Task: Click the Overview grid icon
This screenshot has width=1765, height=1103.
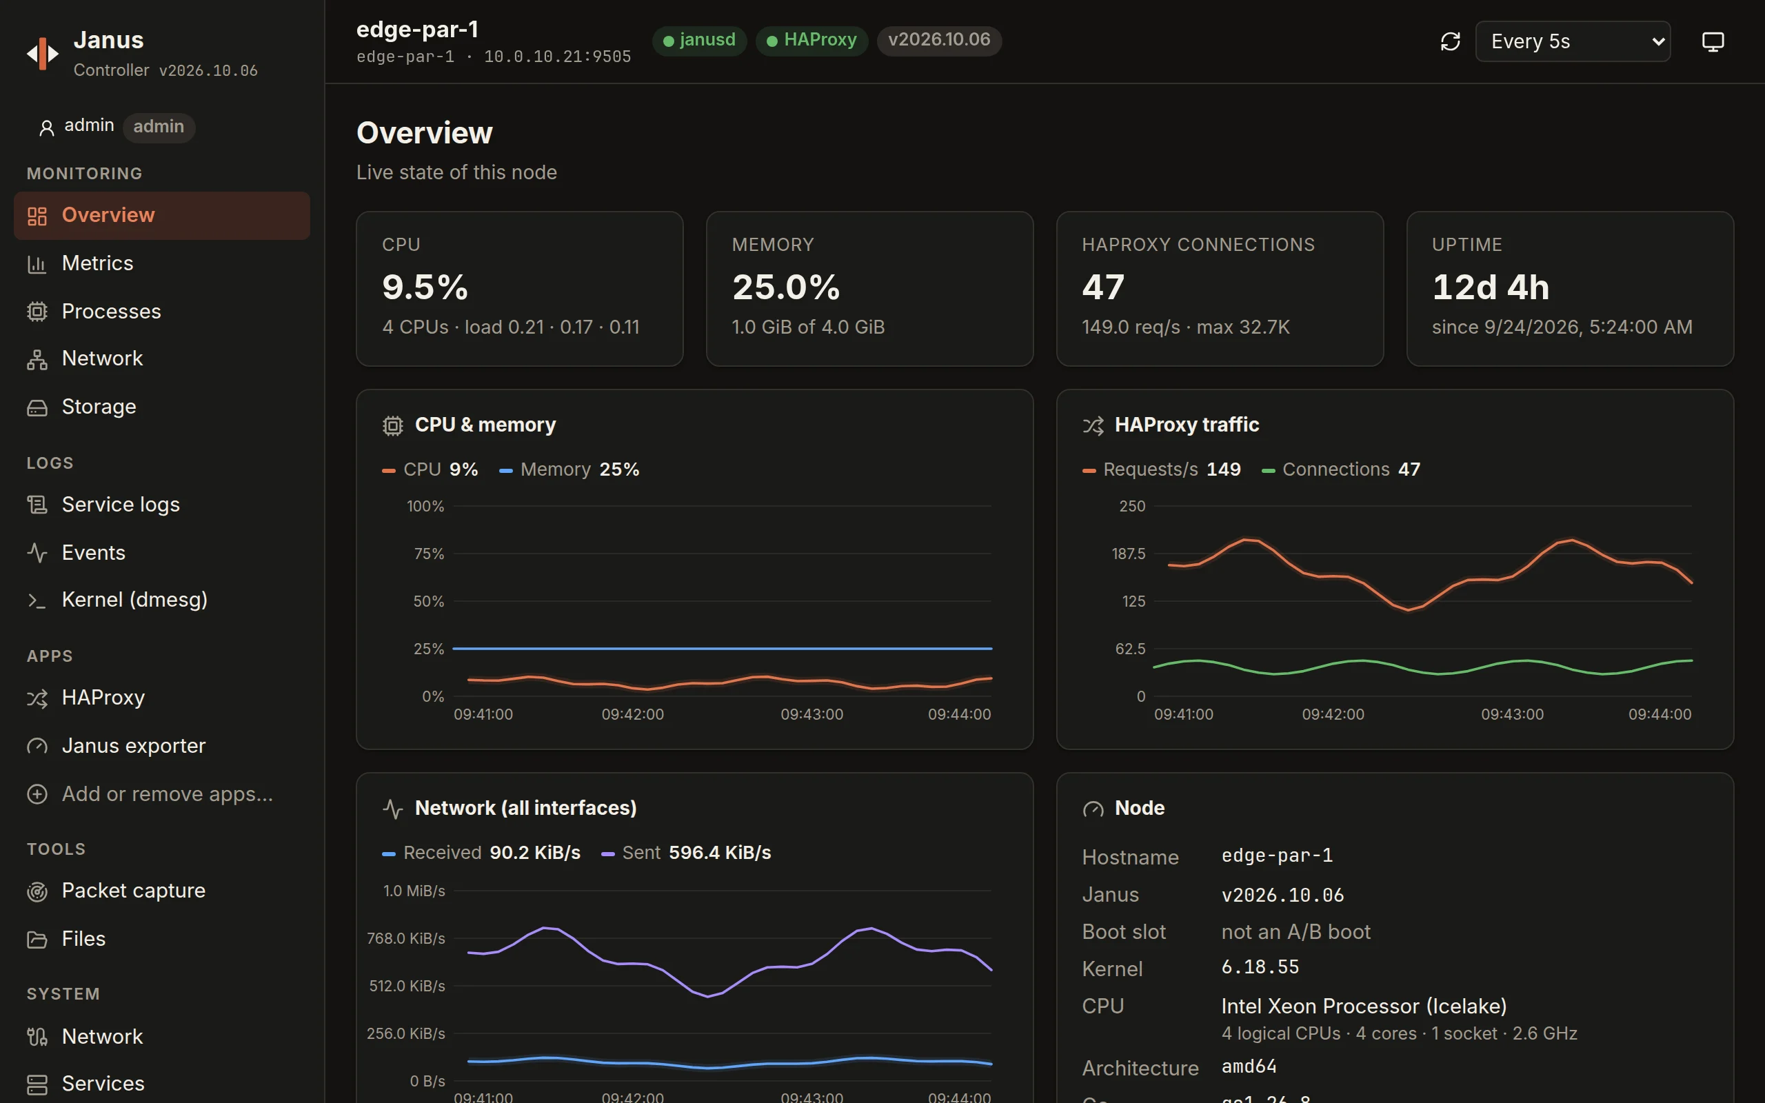Action: pyautogui.click(x=37, y=216)
